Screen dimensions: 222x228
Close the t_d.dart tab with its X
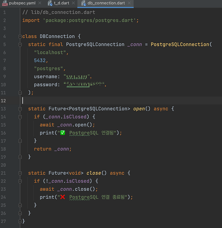pos(74,3)
